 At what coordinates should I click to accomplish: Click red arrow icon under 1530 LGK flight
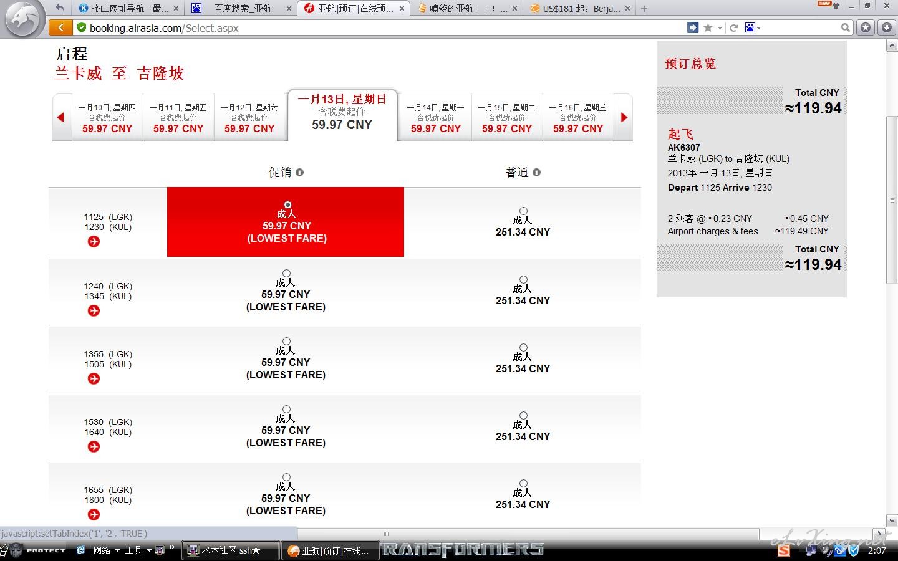[x=94, y=446]
